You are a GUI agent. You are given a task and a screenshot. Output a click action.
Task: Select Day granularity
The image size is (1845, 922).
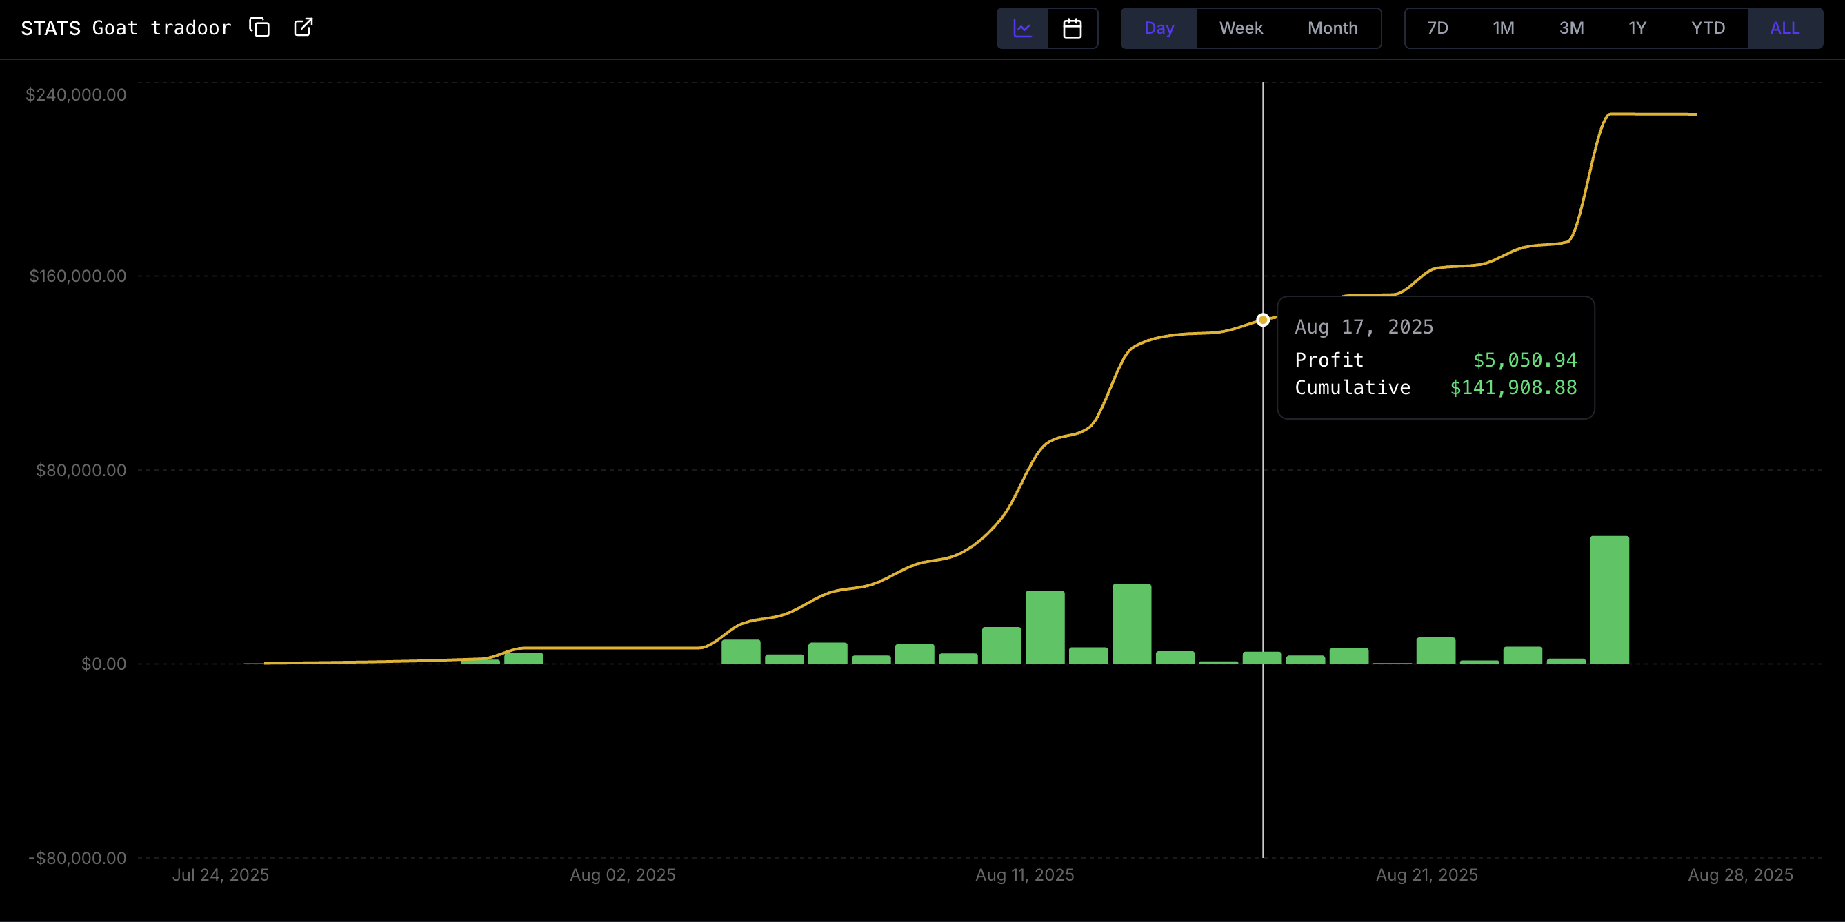[x=1159, y=28]
